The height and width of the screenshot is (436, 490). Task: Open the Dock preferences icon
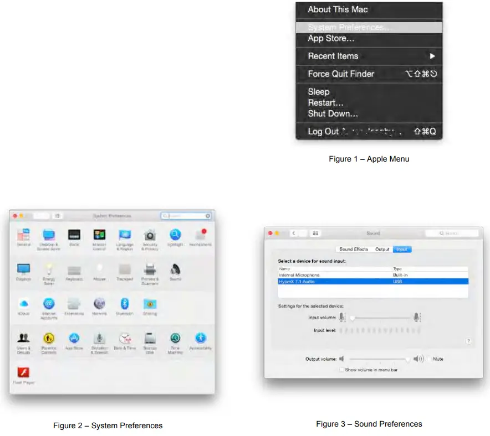pyautogui.click(x=74, y=235)
